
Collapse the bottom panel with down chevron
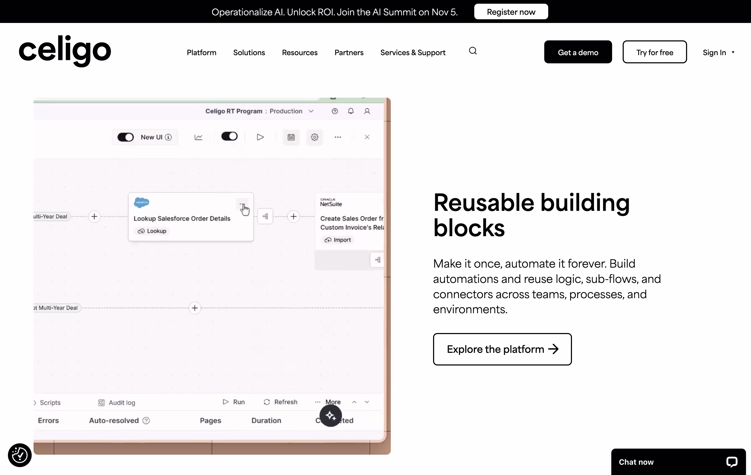[x=367, y=402]
